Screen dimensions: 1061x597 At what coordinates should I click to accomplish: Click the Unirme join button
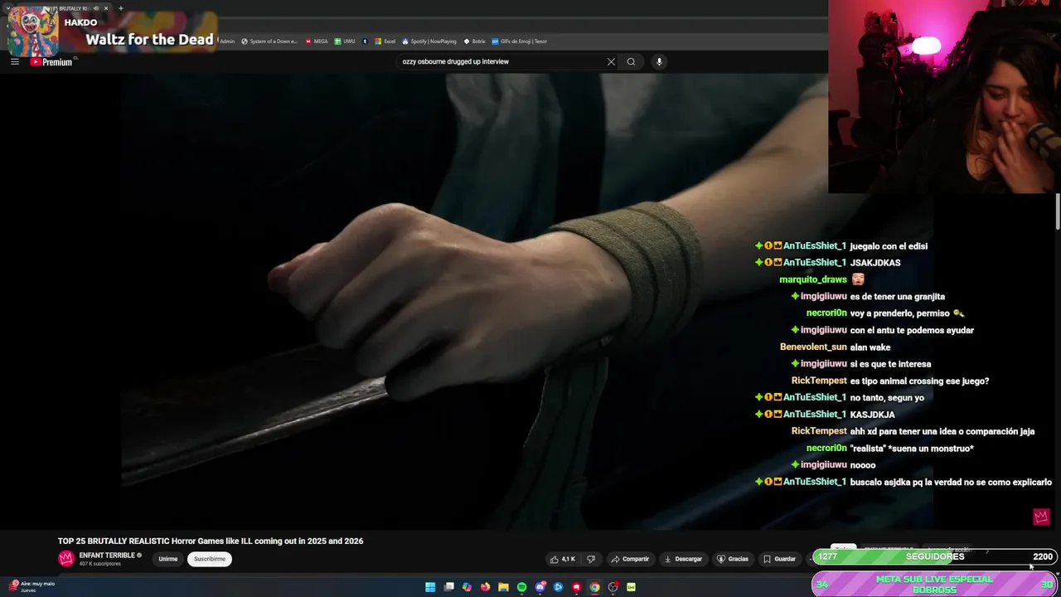coord(168,559)
